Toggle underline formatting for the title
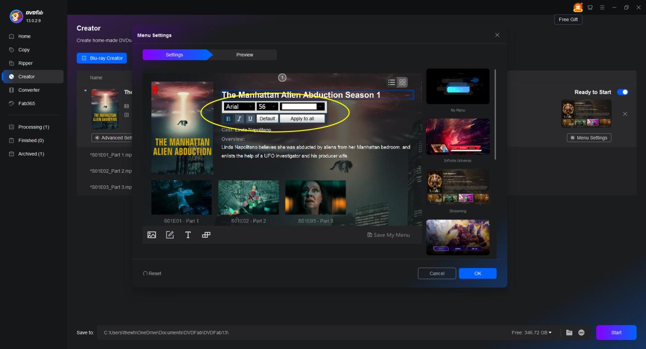This screenshot has width=646, height=349. (x=250, y=119)
